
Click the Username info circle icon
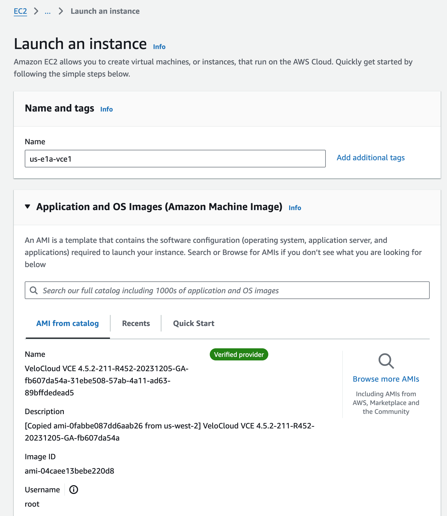(x=73, y=490)
